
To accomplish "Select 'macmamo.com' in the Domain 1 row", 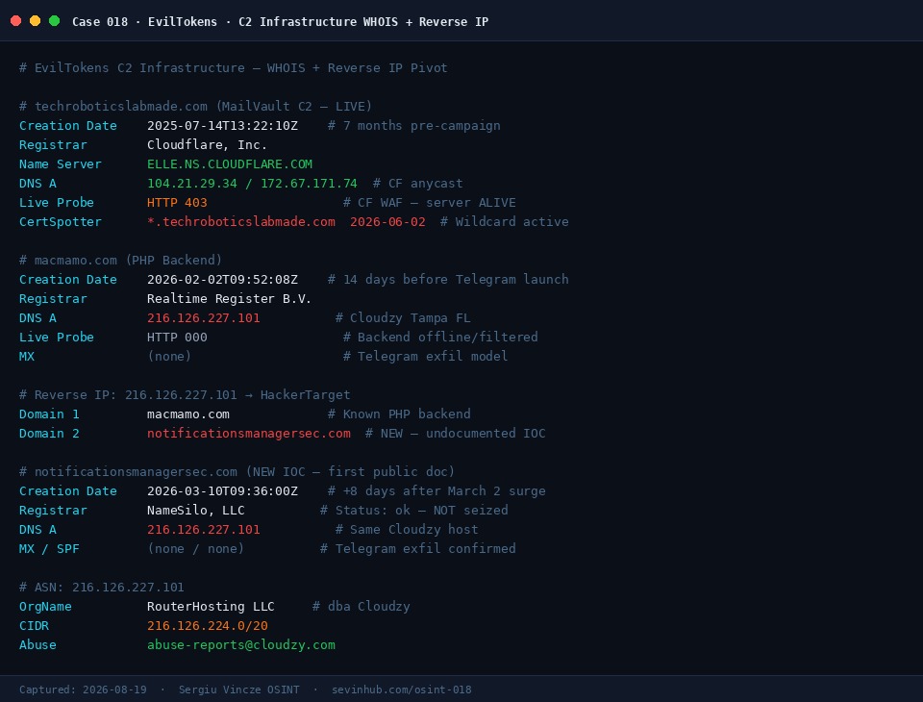I will point(188,414).
